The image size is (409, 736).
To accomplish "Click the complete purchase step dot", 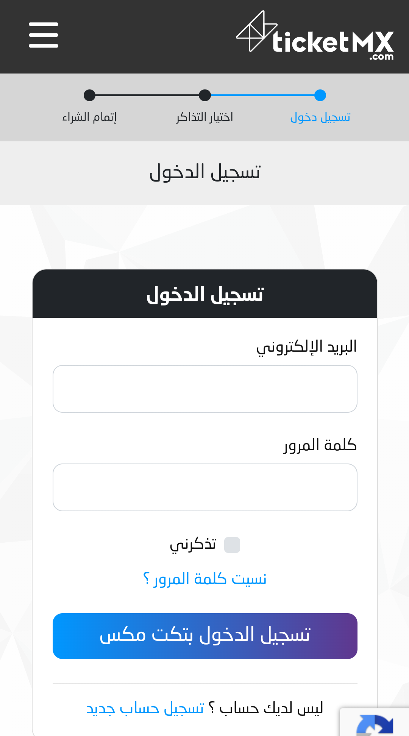I will coord(89,95).
